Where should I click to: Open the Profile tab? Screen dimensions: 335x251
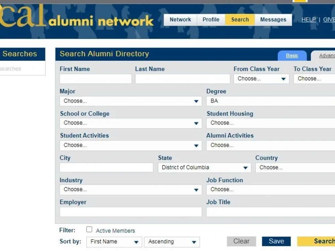click(x=211, y=20)
